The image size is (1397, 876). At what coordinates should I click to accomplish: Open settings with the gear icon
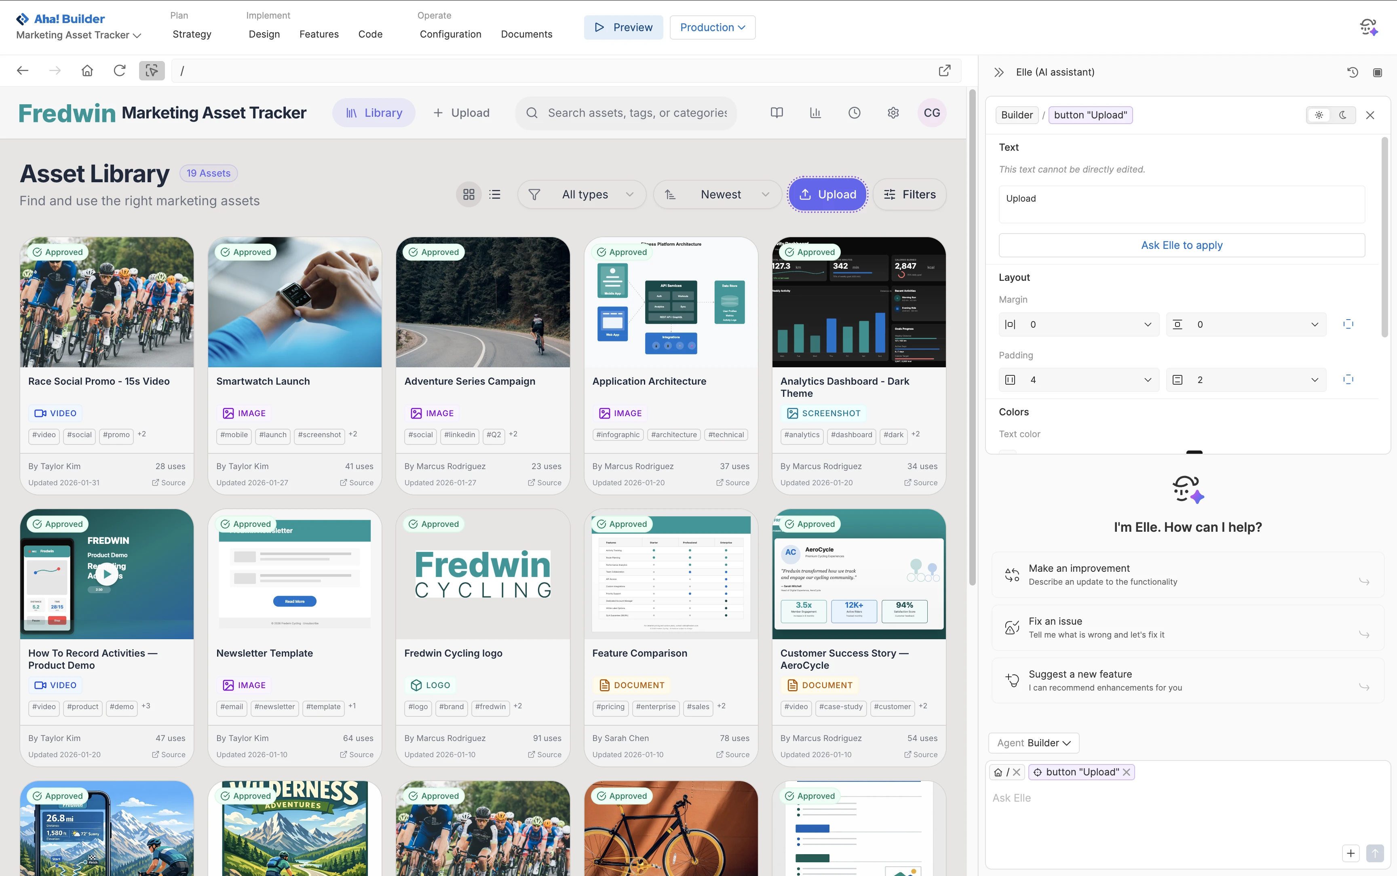[892, 112]
